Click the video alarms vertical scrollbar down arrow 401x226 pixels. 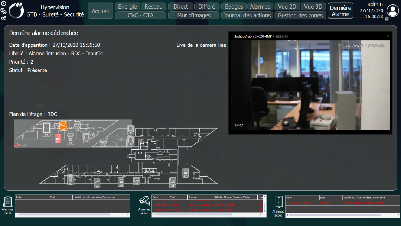(264, 211)
